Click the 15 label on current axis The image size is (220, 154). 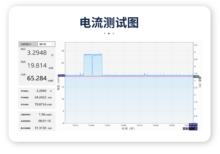pos(63,87)
